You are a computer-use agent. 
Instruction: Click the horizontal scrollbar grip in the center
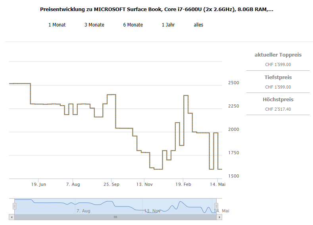[115, 217]
